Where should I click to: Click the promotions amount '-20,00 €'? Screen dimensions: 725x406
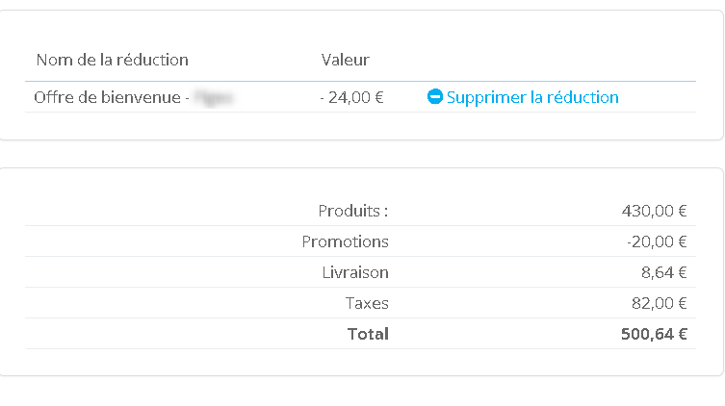[656, 241]
